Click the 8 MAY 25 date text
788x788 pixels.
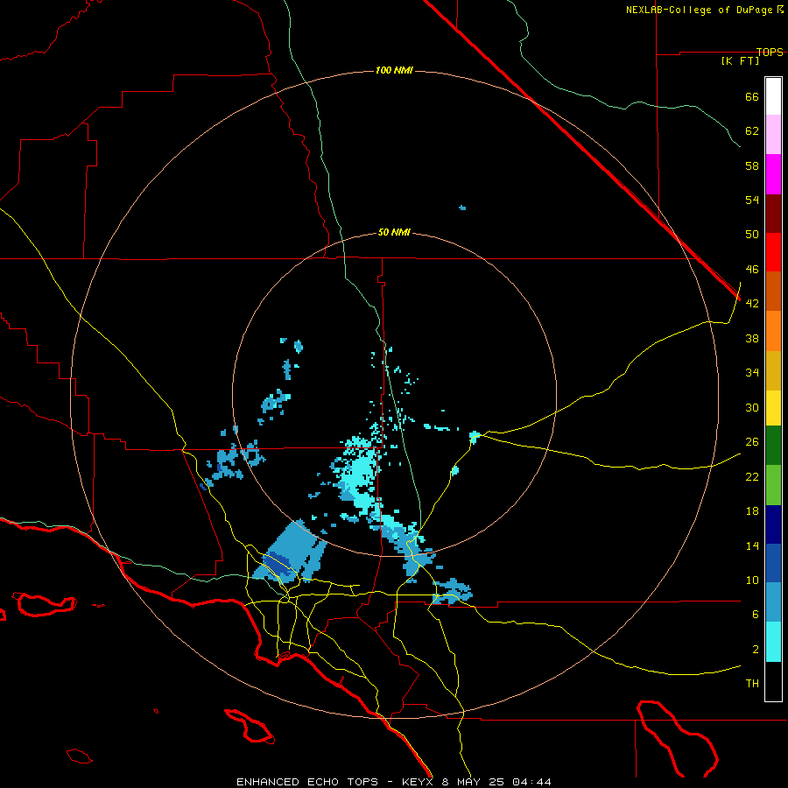pyautogui.click(x=474, y=782)
